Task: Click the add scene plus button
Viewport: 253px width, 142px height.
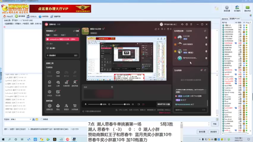Action: [x=77, y=35]
